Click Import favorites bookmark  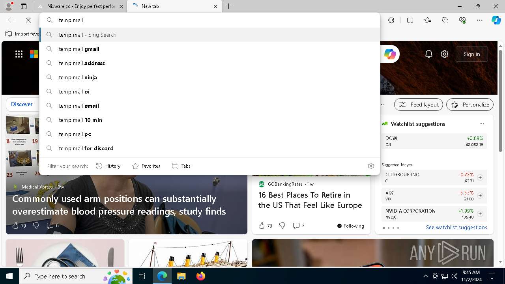click(x=22, y=34)
